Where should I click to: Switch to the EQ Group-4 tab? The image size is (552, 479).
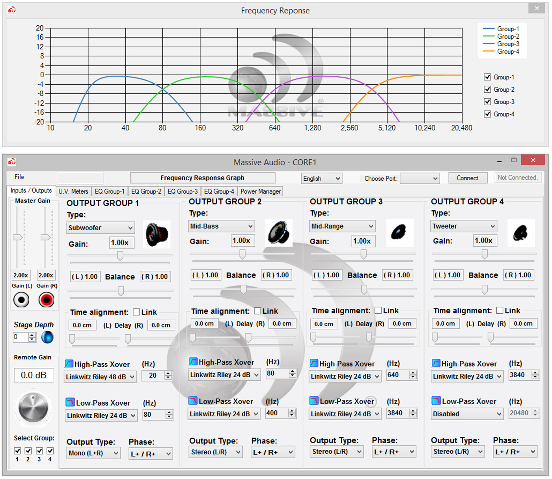[219, 191]
